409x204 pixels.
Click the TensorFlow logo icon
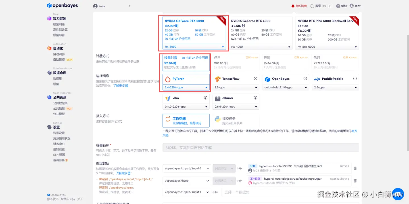(218, 79)
